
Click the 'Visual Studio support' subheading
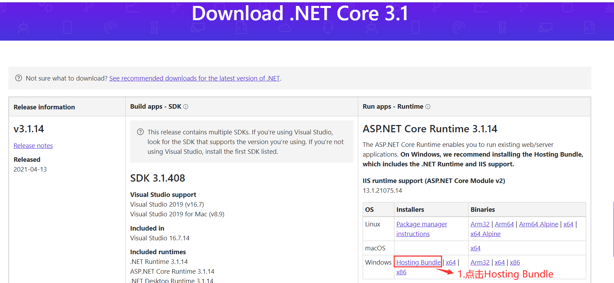click(163, 195)
